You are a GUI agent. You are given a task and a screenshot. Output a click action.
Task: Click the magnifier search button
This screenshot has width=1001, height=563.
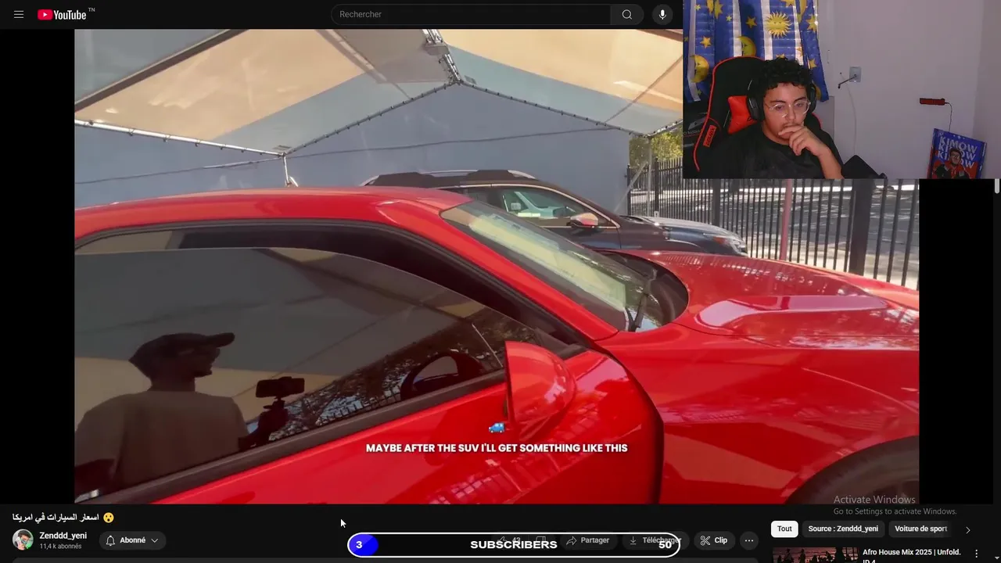[x=627, y=14]
